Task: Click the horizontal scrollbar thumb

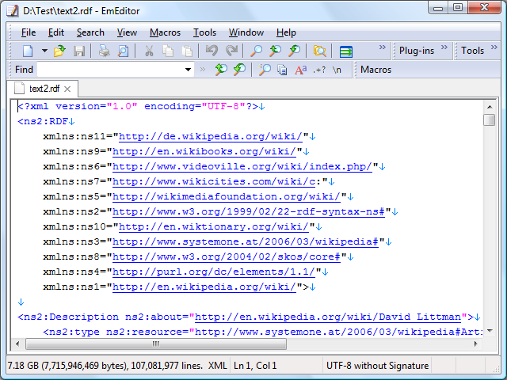Action: pos(156,344)
